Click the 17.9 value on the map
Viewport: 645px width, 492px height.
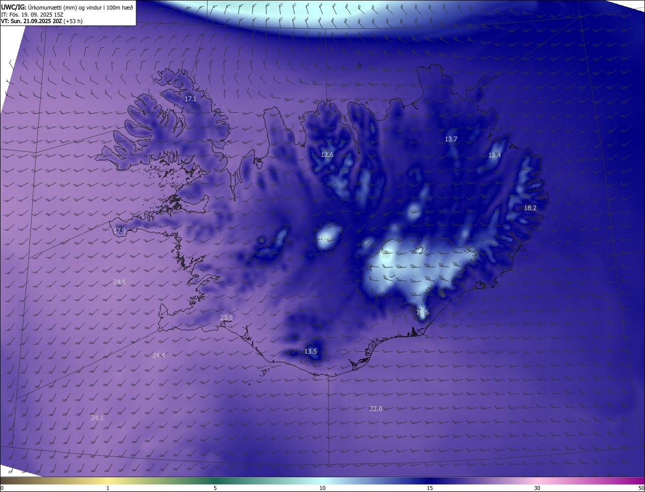coord(119,230)
